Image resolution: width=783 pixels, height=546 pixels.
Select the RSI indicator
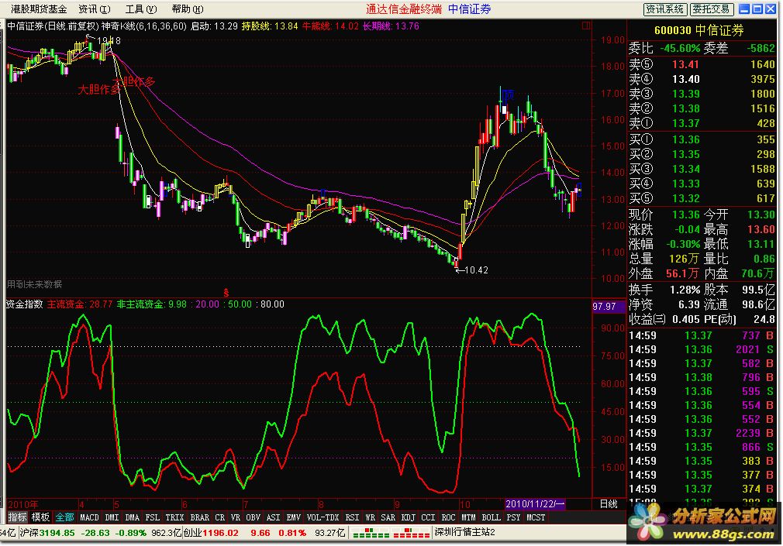(352, 517)
